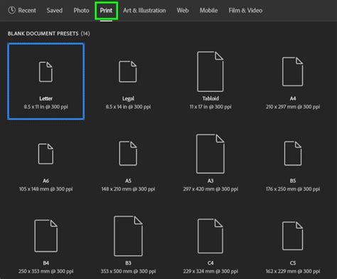Viewport: 337px width, 279px height.
Task: Select the B5 preset page icon
Action: click(x=293, y=153)
